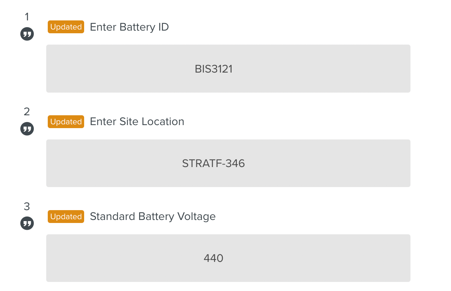Click the 'Standard Battery Voltage' heading
451x291 pixels.
coord(152,217)
